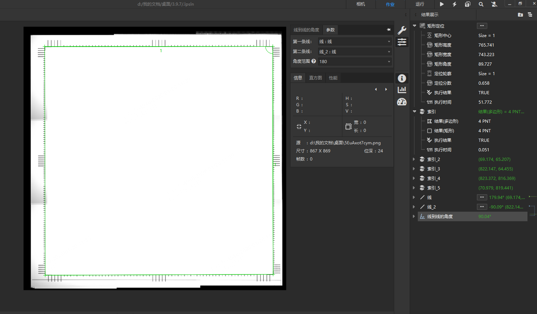
Task: Open the wrench tool settings icon
Action: coord(402,30)
